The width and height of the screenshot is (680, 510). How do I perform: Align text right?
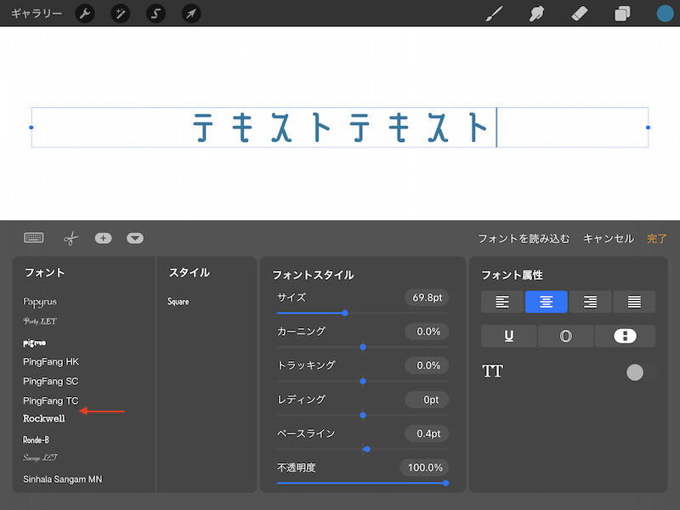point(590,302)
